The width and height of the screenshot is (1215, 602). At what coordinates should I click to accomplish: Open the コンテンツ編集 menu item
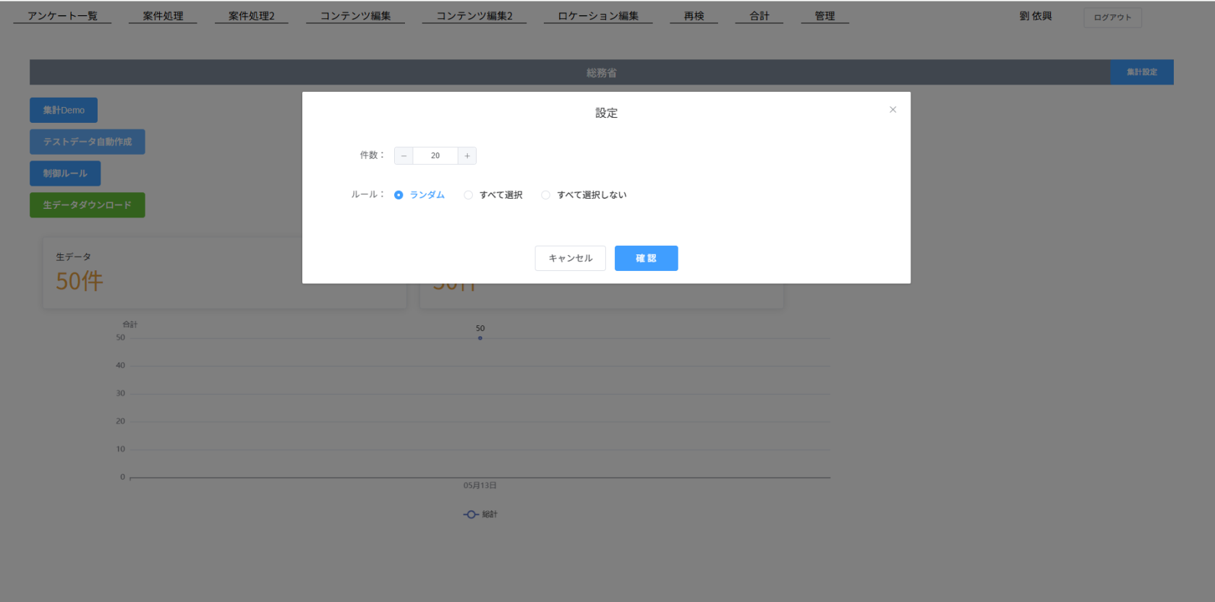[x=355, y=16]
